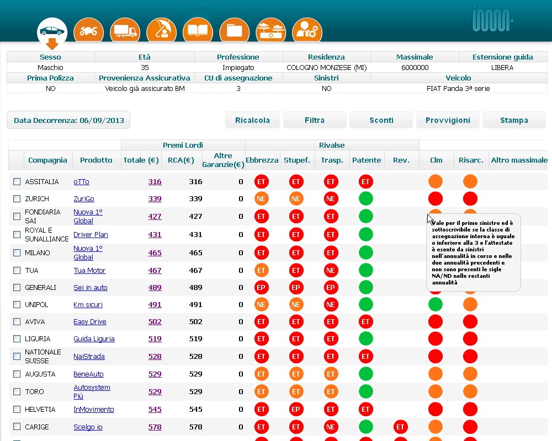
Task: Select the car insurance icon
Action: (52, 31)
